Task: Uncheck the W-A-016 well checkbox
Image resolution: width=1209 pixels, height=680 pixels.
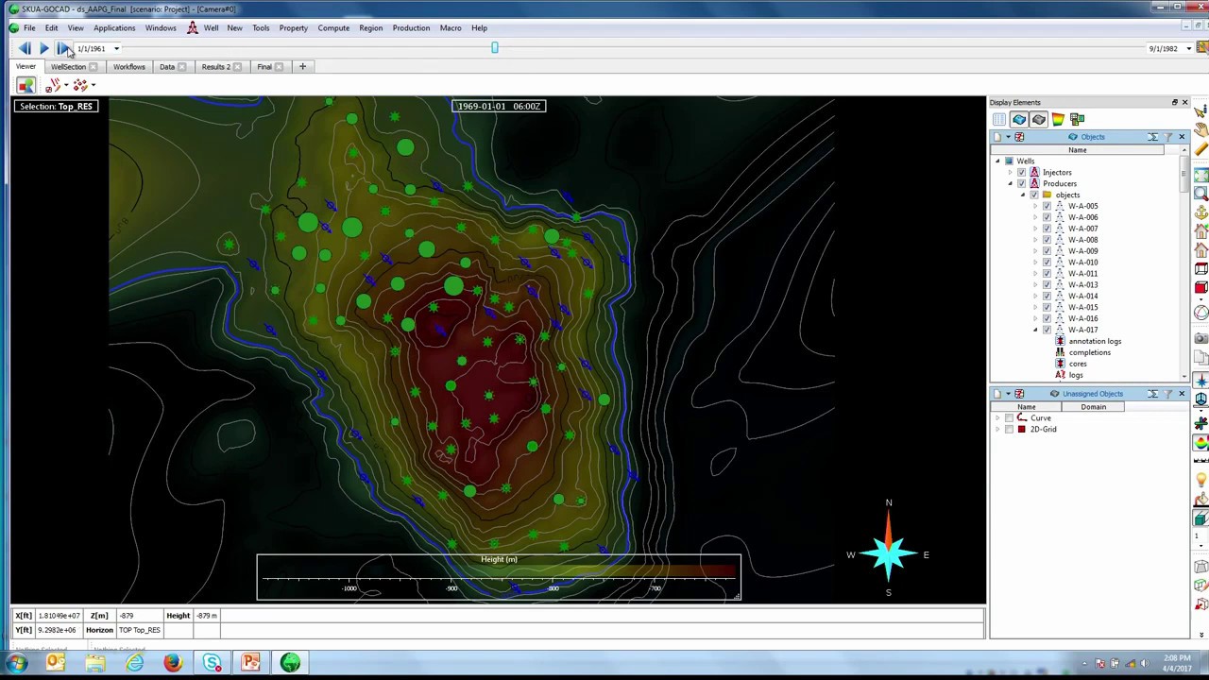Action: point(1047,319)
